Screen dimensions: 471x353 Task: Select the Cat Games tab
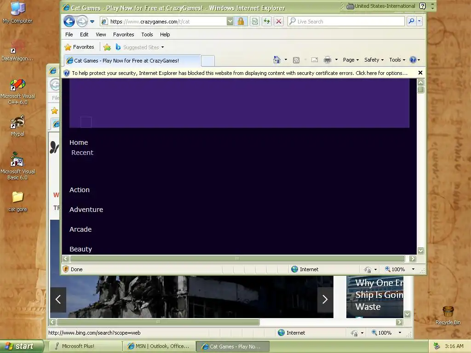(132, 61)
